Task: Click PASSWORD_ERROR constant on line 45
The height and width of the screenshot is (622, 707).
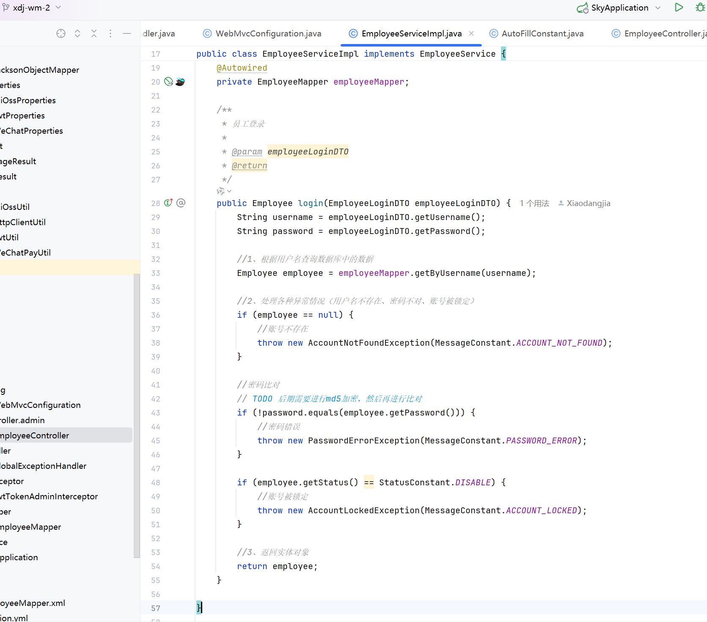Action: point(542,440)
